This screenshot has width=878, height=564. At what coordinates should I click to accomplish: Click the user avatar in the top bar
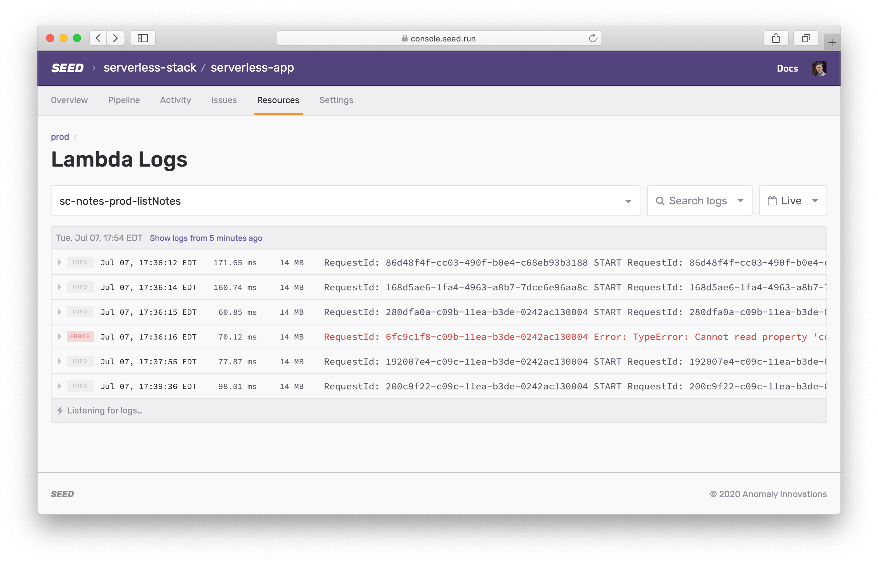tap(819, 68)
